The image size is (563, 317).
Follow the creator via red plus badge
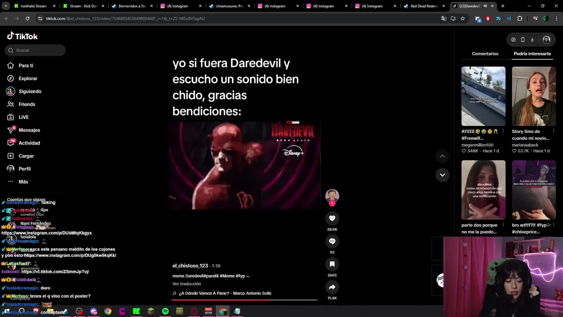[332, 203]
